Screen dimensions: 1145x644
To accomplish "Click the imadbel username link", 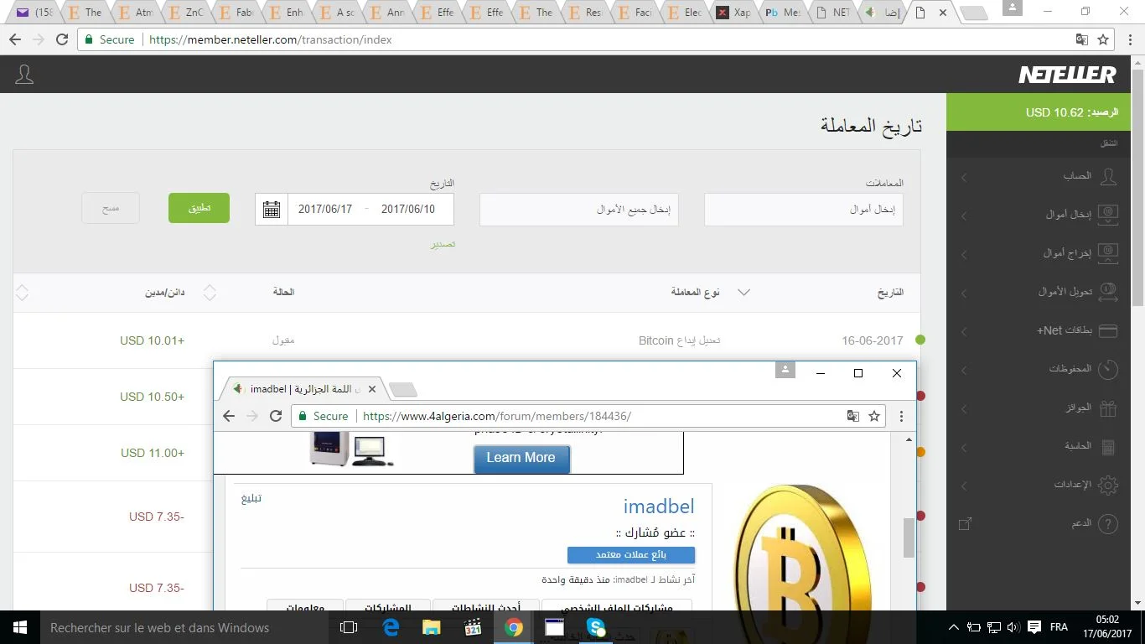I will click(658, 506).
